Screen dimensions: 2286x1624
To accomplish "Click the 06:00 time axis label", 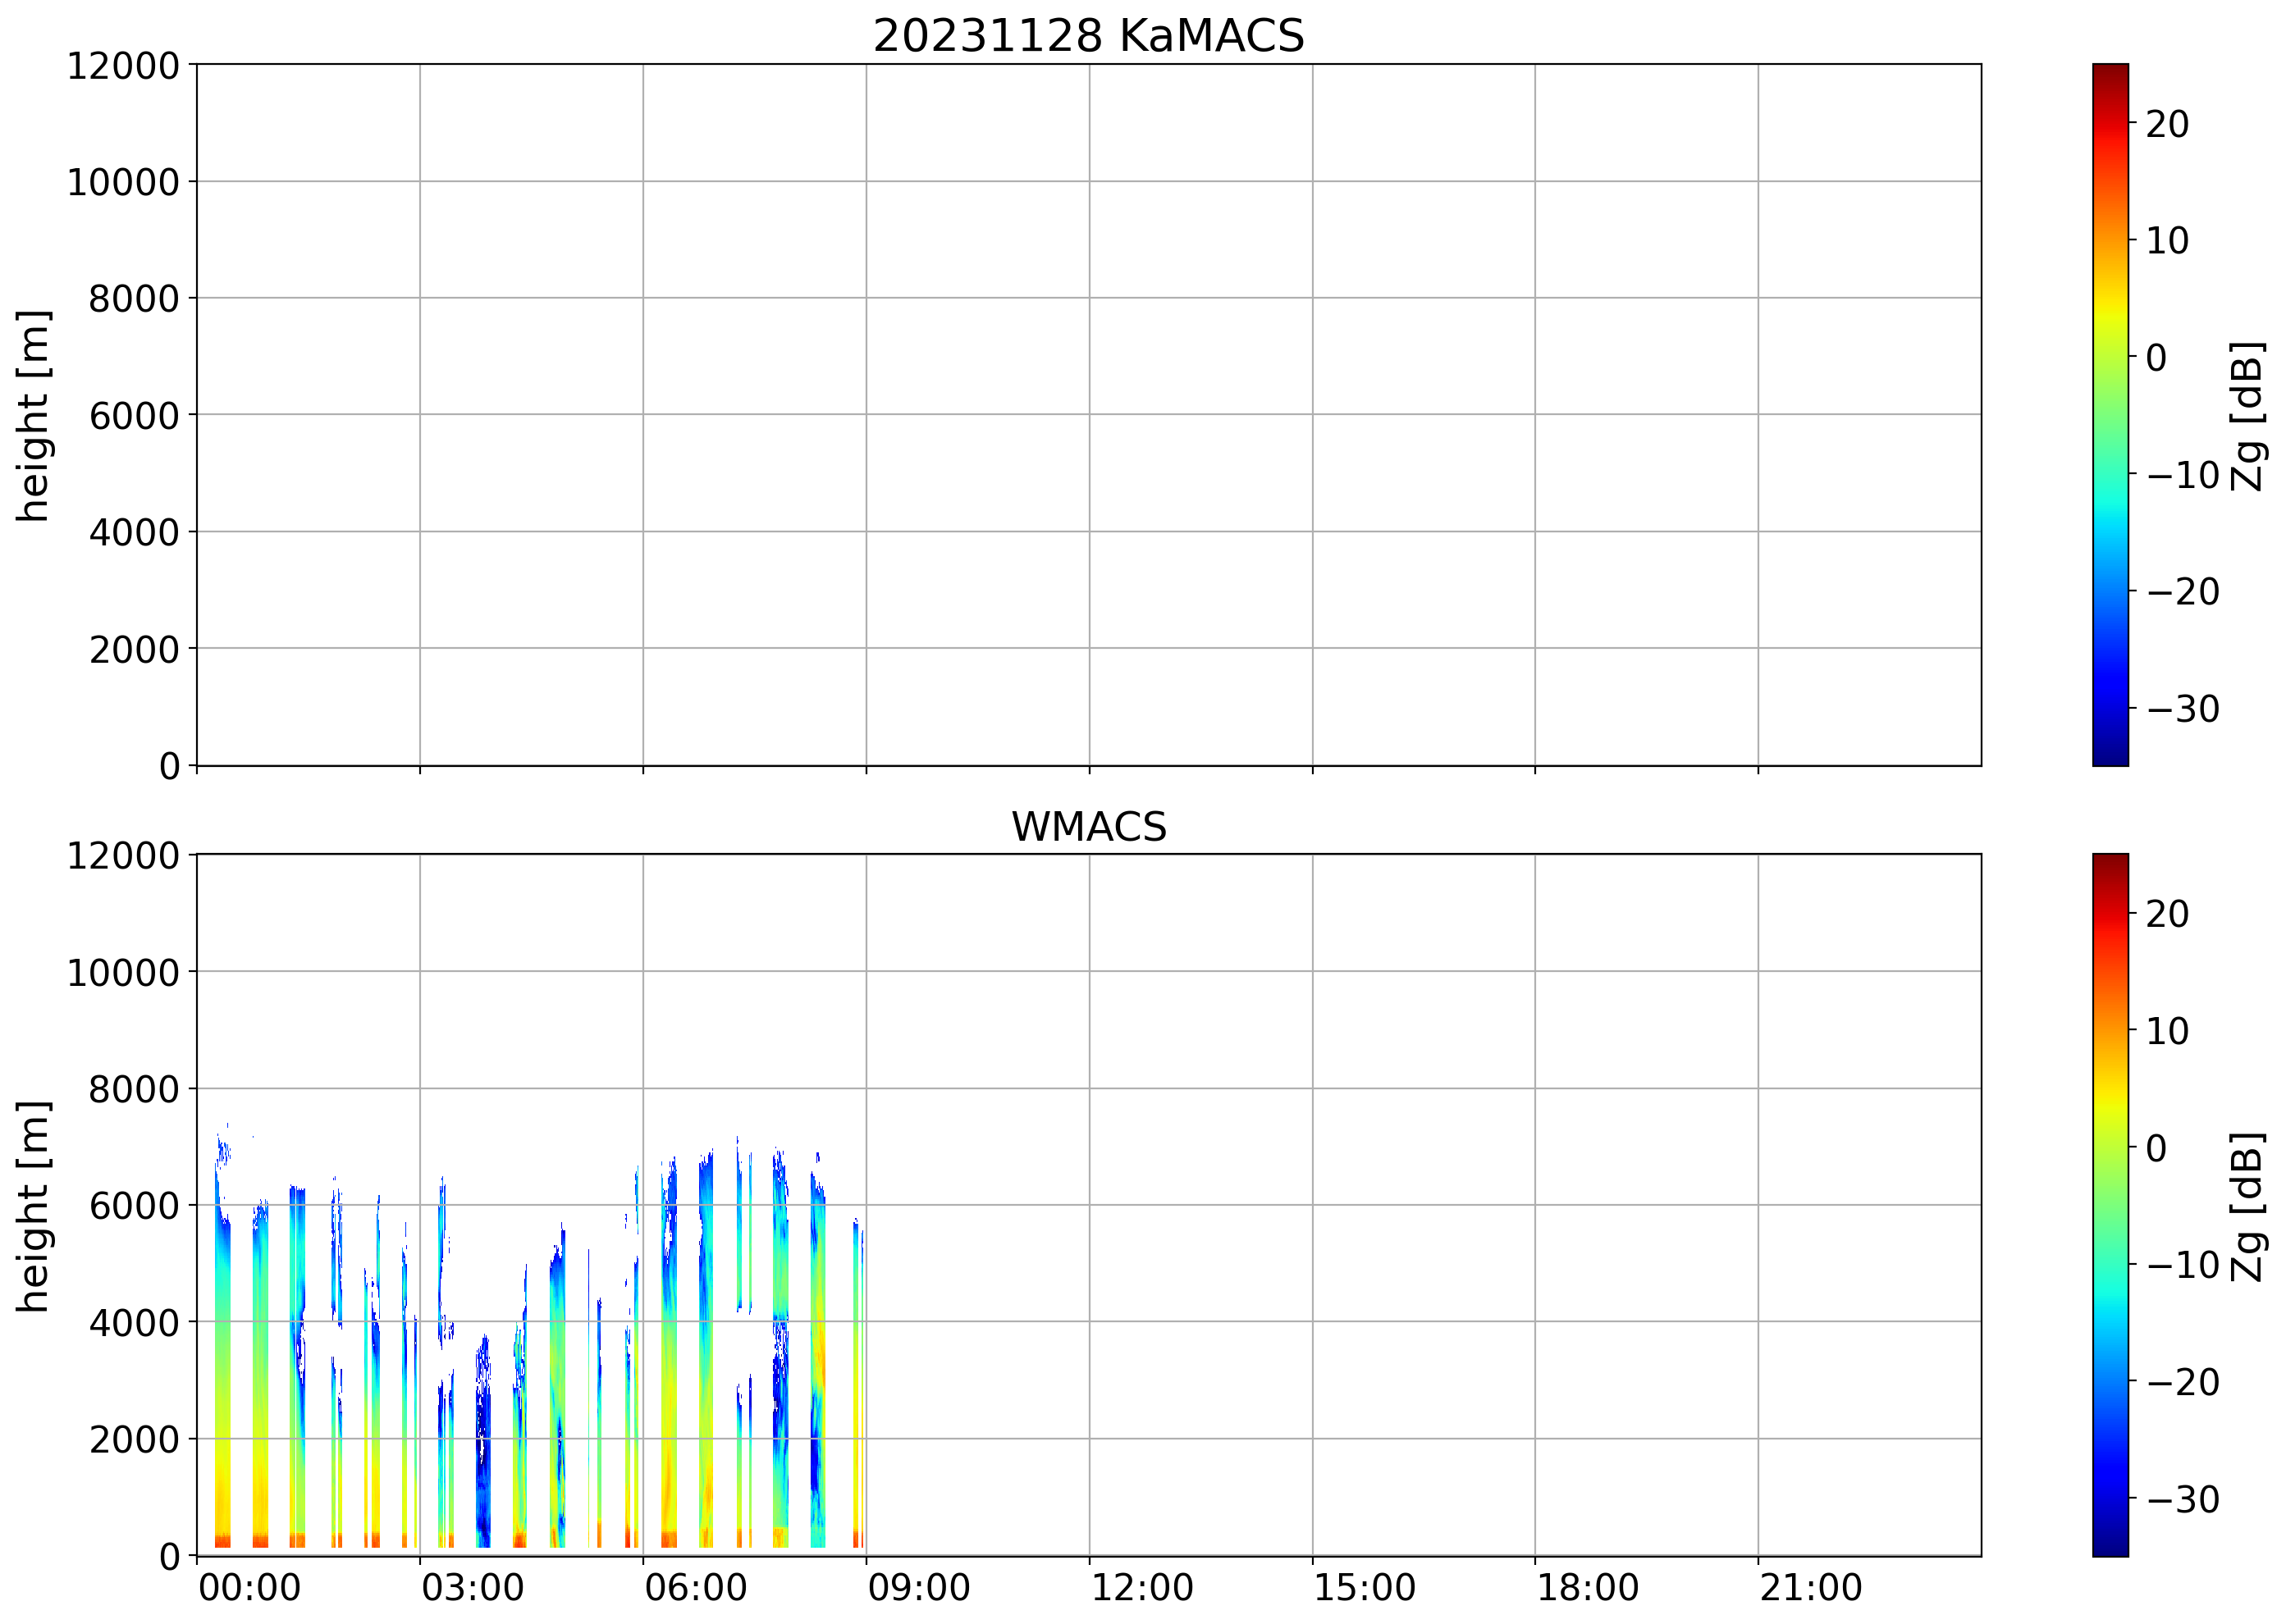I will click(695, 1588).
